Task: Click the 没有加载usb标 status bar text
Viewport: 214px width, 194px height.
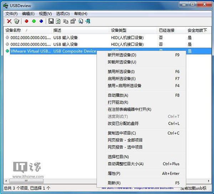Action: [193, 188]
